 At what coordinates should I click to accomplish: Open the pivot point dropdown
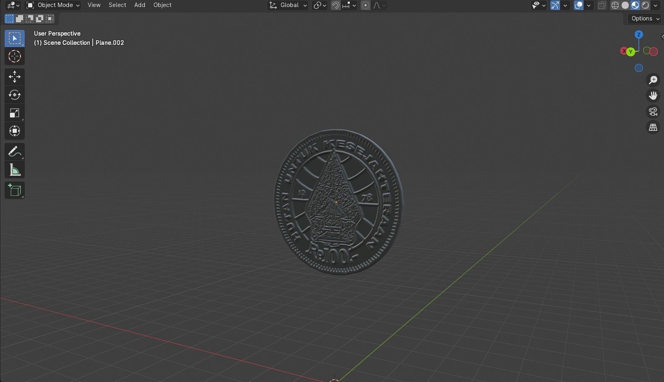coord(320,5)
